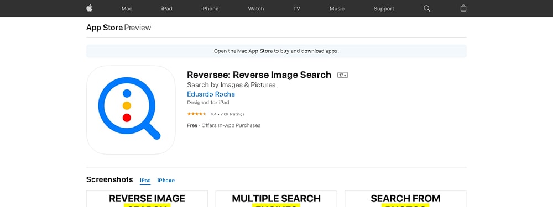Click the Reversee app icon
Viewport: 553px width, 207px height.
tap(131, 110)
